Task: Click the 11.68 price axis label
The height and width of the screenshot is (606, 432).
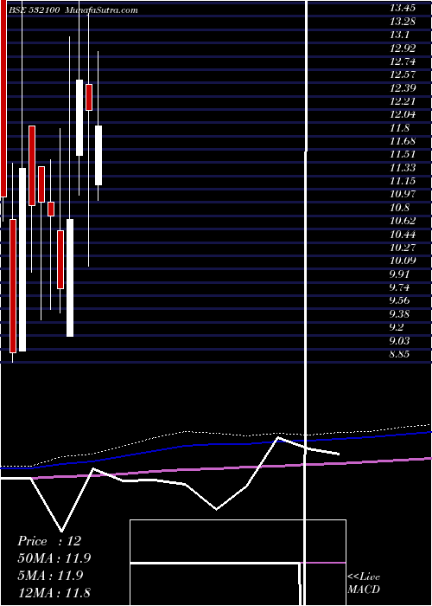Action: click(x=403, y=141)
